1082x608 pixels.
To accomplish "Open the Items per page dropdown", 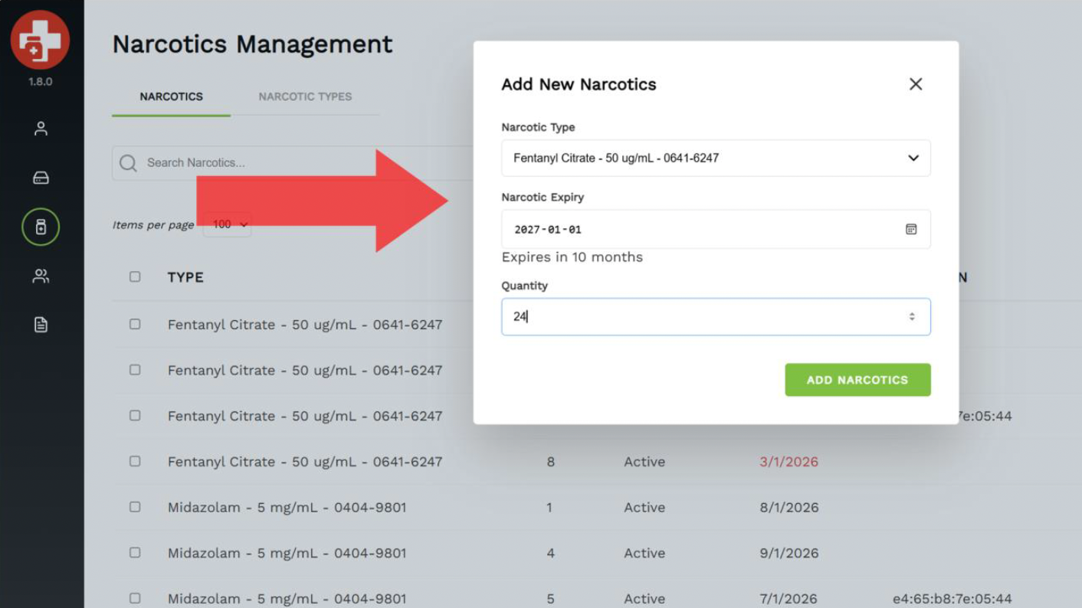I will (x=228, y=224).
